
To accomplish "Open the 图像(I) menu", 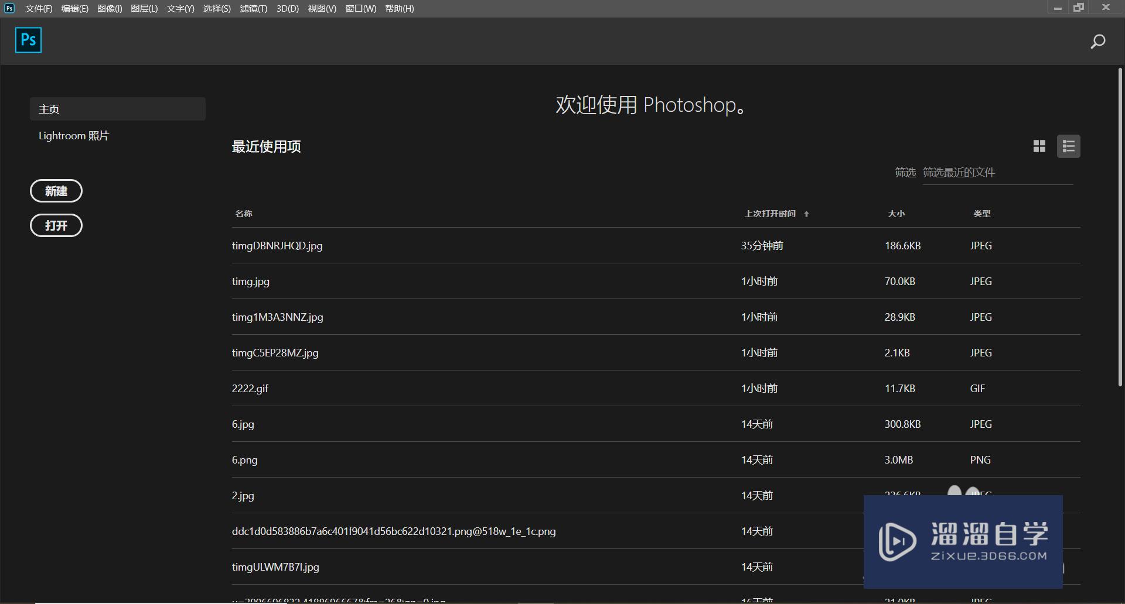I will (110, 9).
